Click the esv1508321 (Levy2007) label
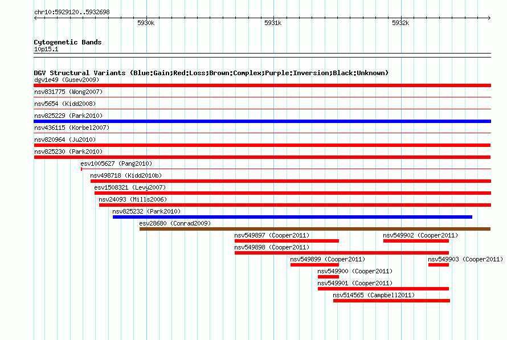Viewport: 507px width, 340px height. [130, 187]
